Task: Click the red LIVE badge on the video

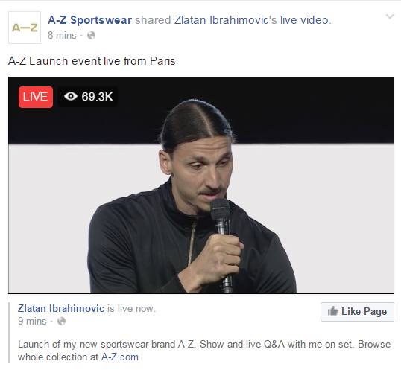Action: [x=36, y=97]
